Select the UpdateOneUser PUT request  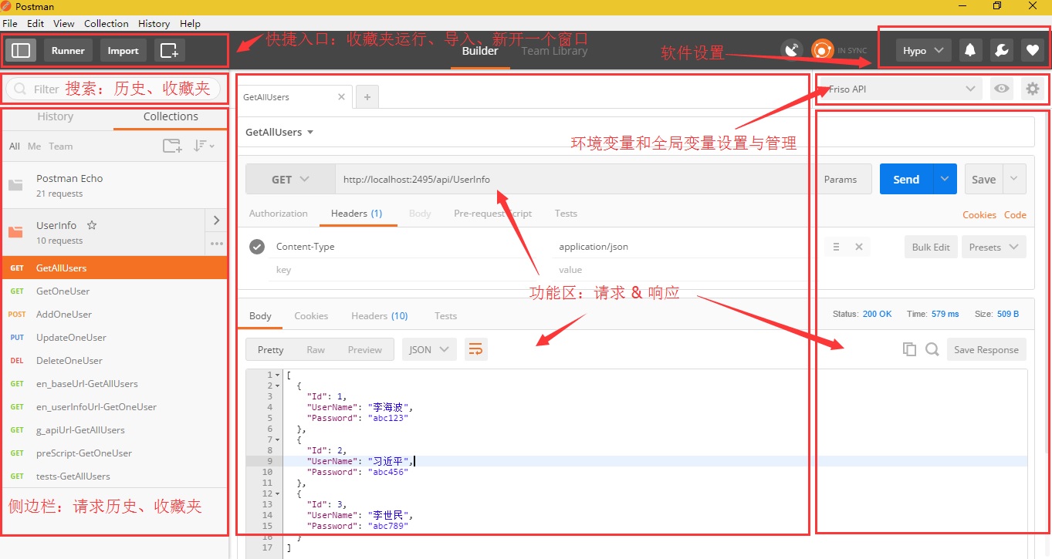click(x=114, y=338)
